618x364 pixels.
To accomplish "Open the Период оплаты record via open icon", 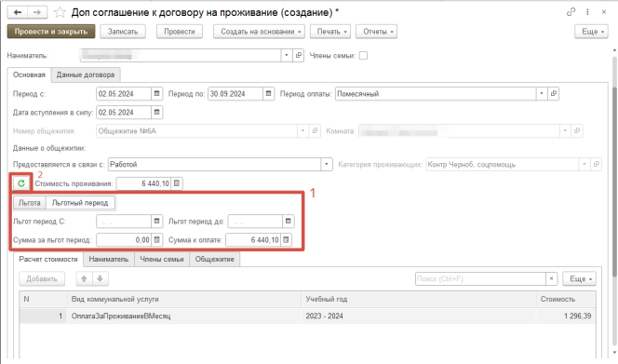I will (x=554, y=93).
